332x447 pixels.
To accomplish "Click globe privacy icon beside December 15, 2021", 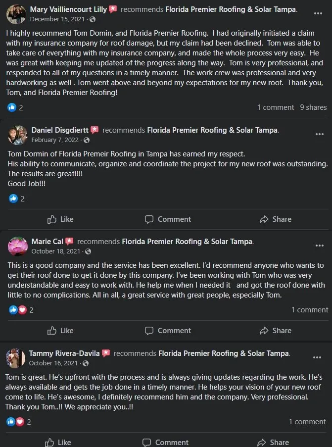I will tap(93, 19).
